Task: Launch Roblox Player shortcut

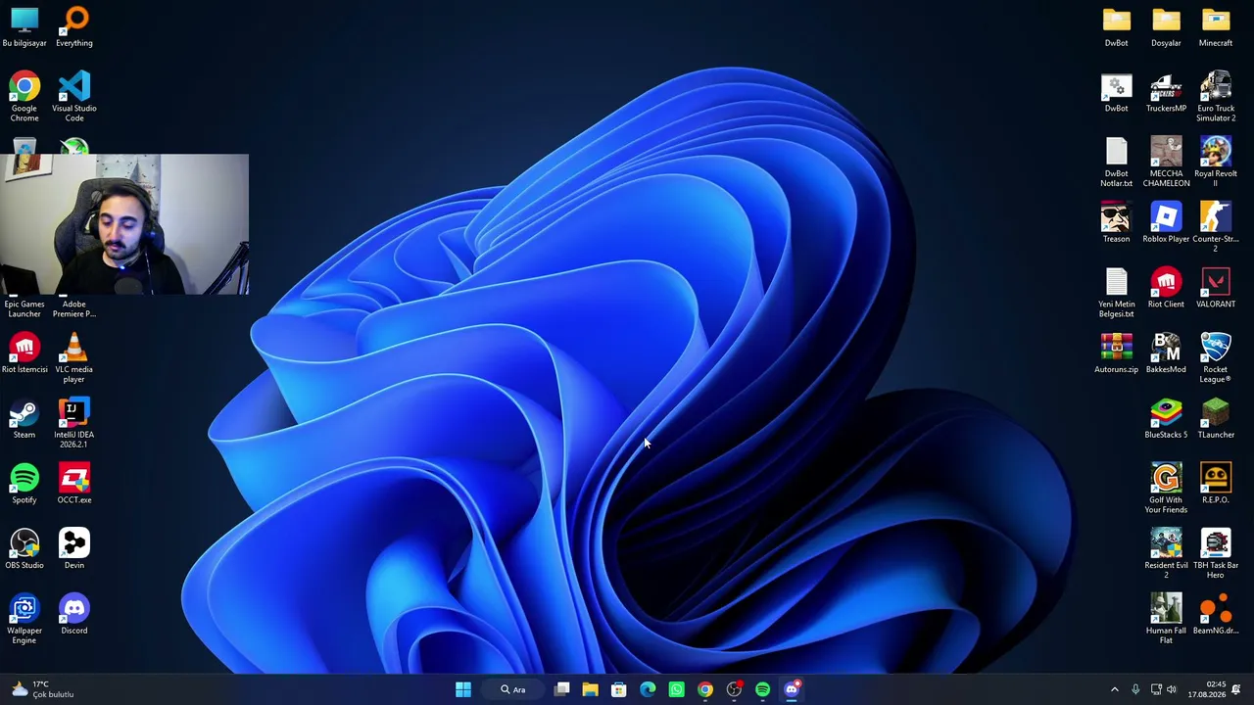Action: click(x=1166, y=222)
